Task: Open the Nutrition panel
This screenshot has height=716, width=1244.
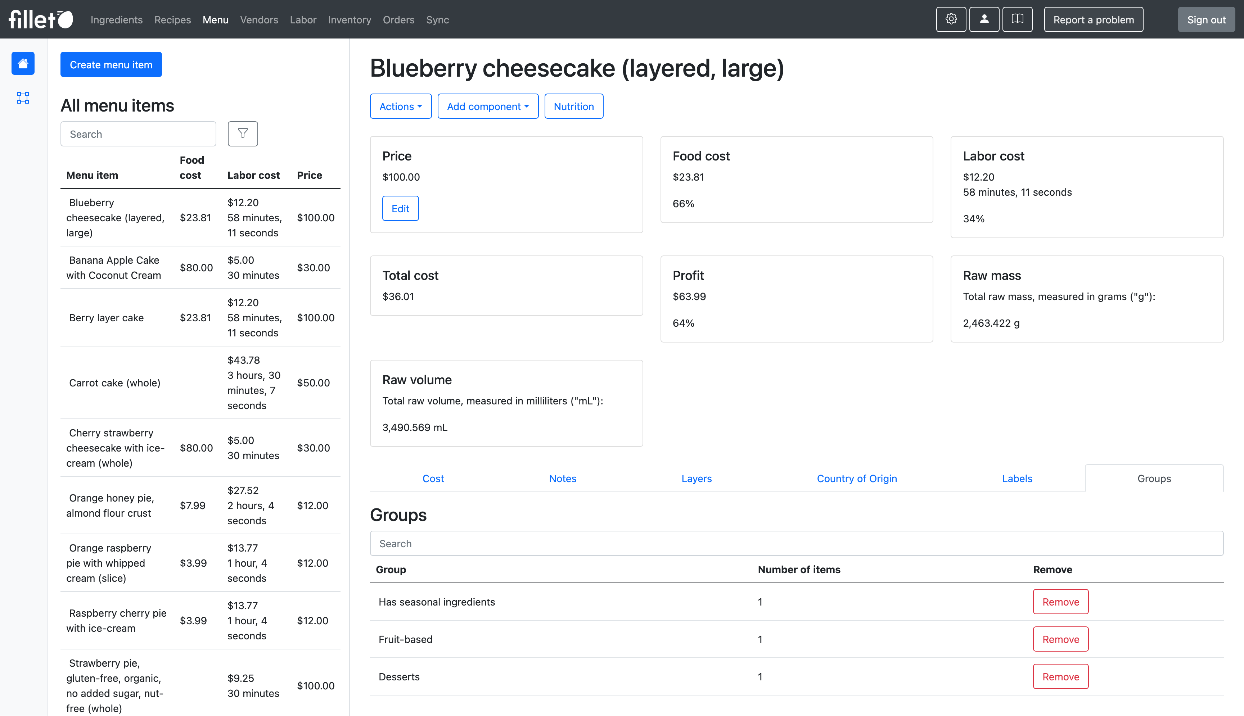Action: 573,106
